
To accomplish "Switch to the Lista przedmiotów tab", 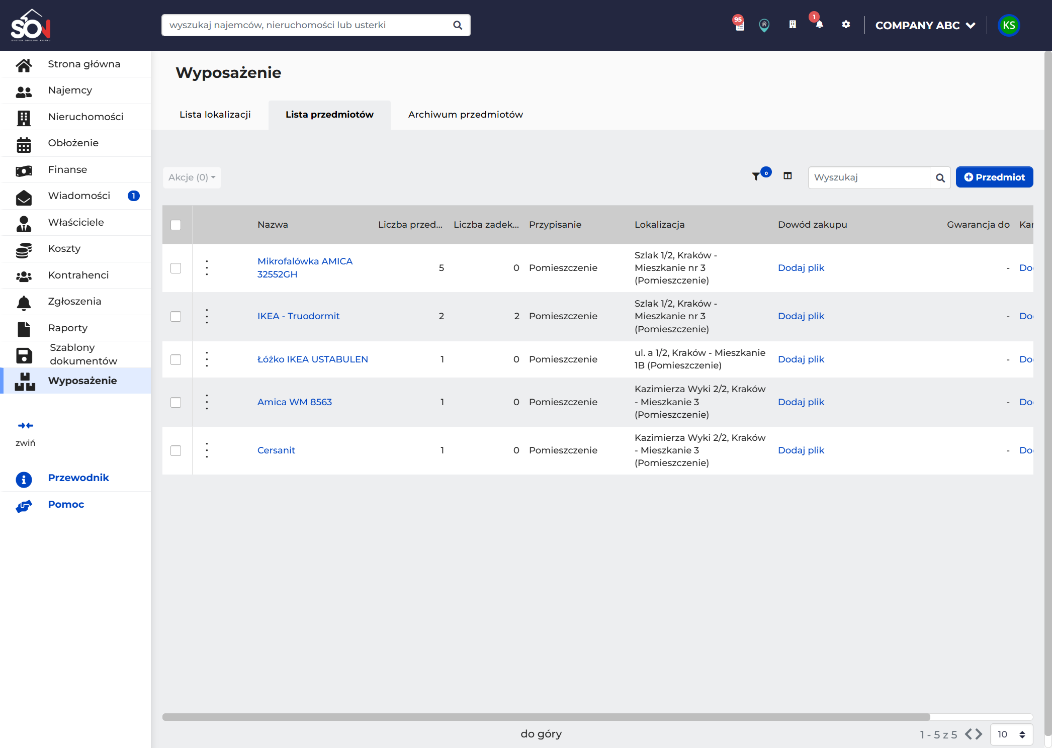I will pyautogui.click(x=329, y=115).
